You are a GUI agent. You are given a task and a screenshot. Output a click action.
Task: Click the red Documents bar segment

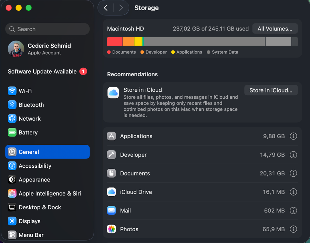(x=115, y=42)
